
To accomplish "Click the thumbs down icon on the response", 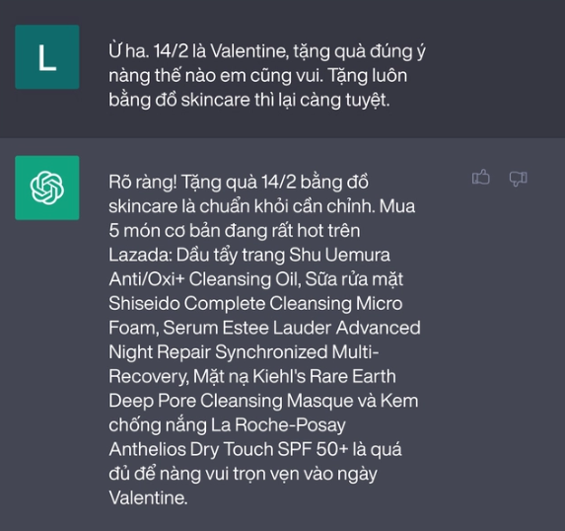I will (x=518, y=179).
